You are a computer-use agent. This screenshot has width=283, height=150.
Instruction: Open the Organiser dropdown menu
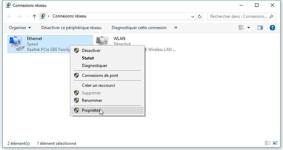[20, 28]
